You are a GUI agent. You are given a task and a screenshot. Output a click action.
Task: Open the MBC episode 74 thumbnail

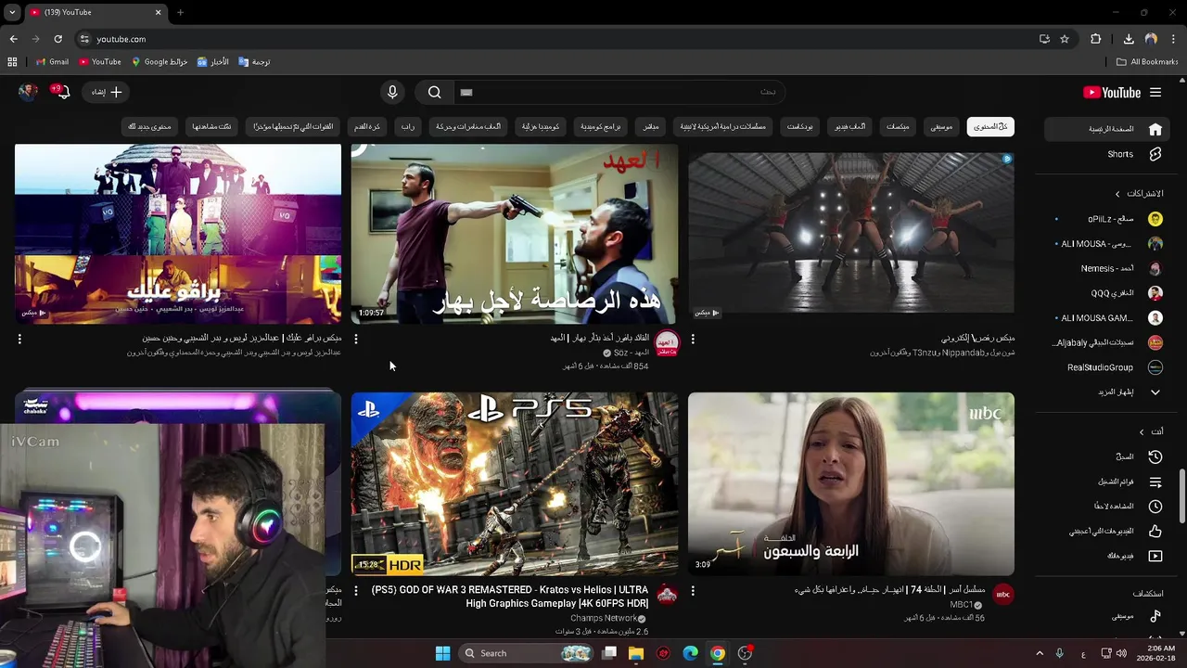point(851,483)
